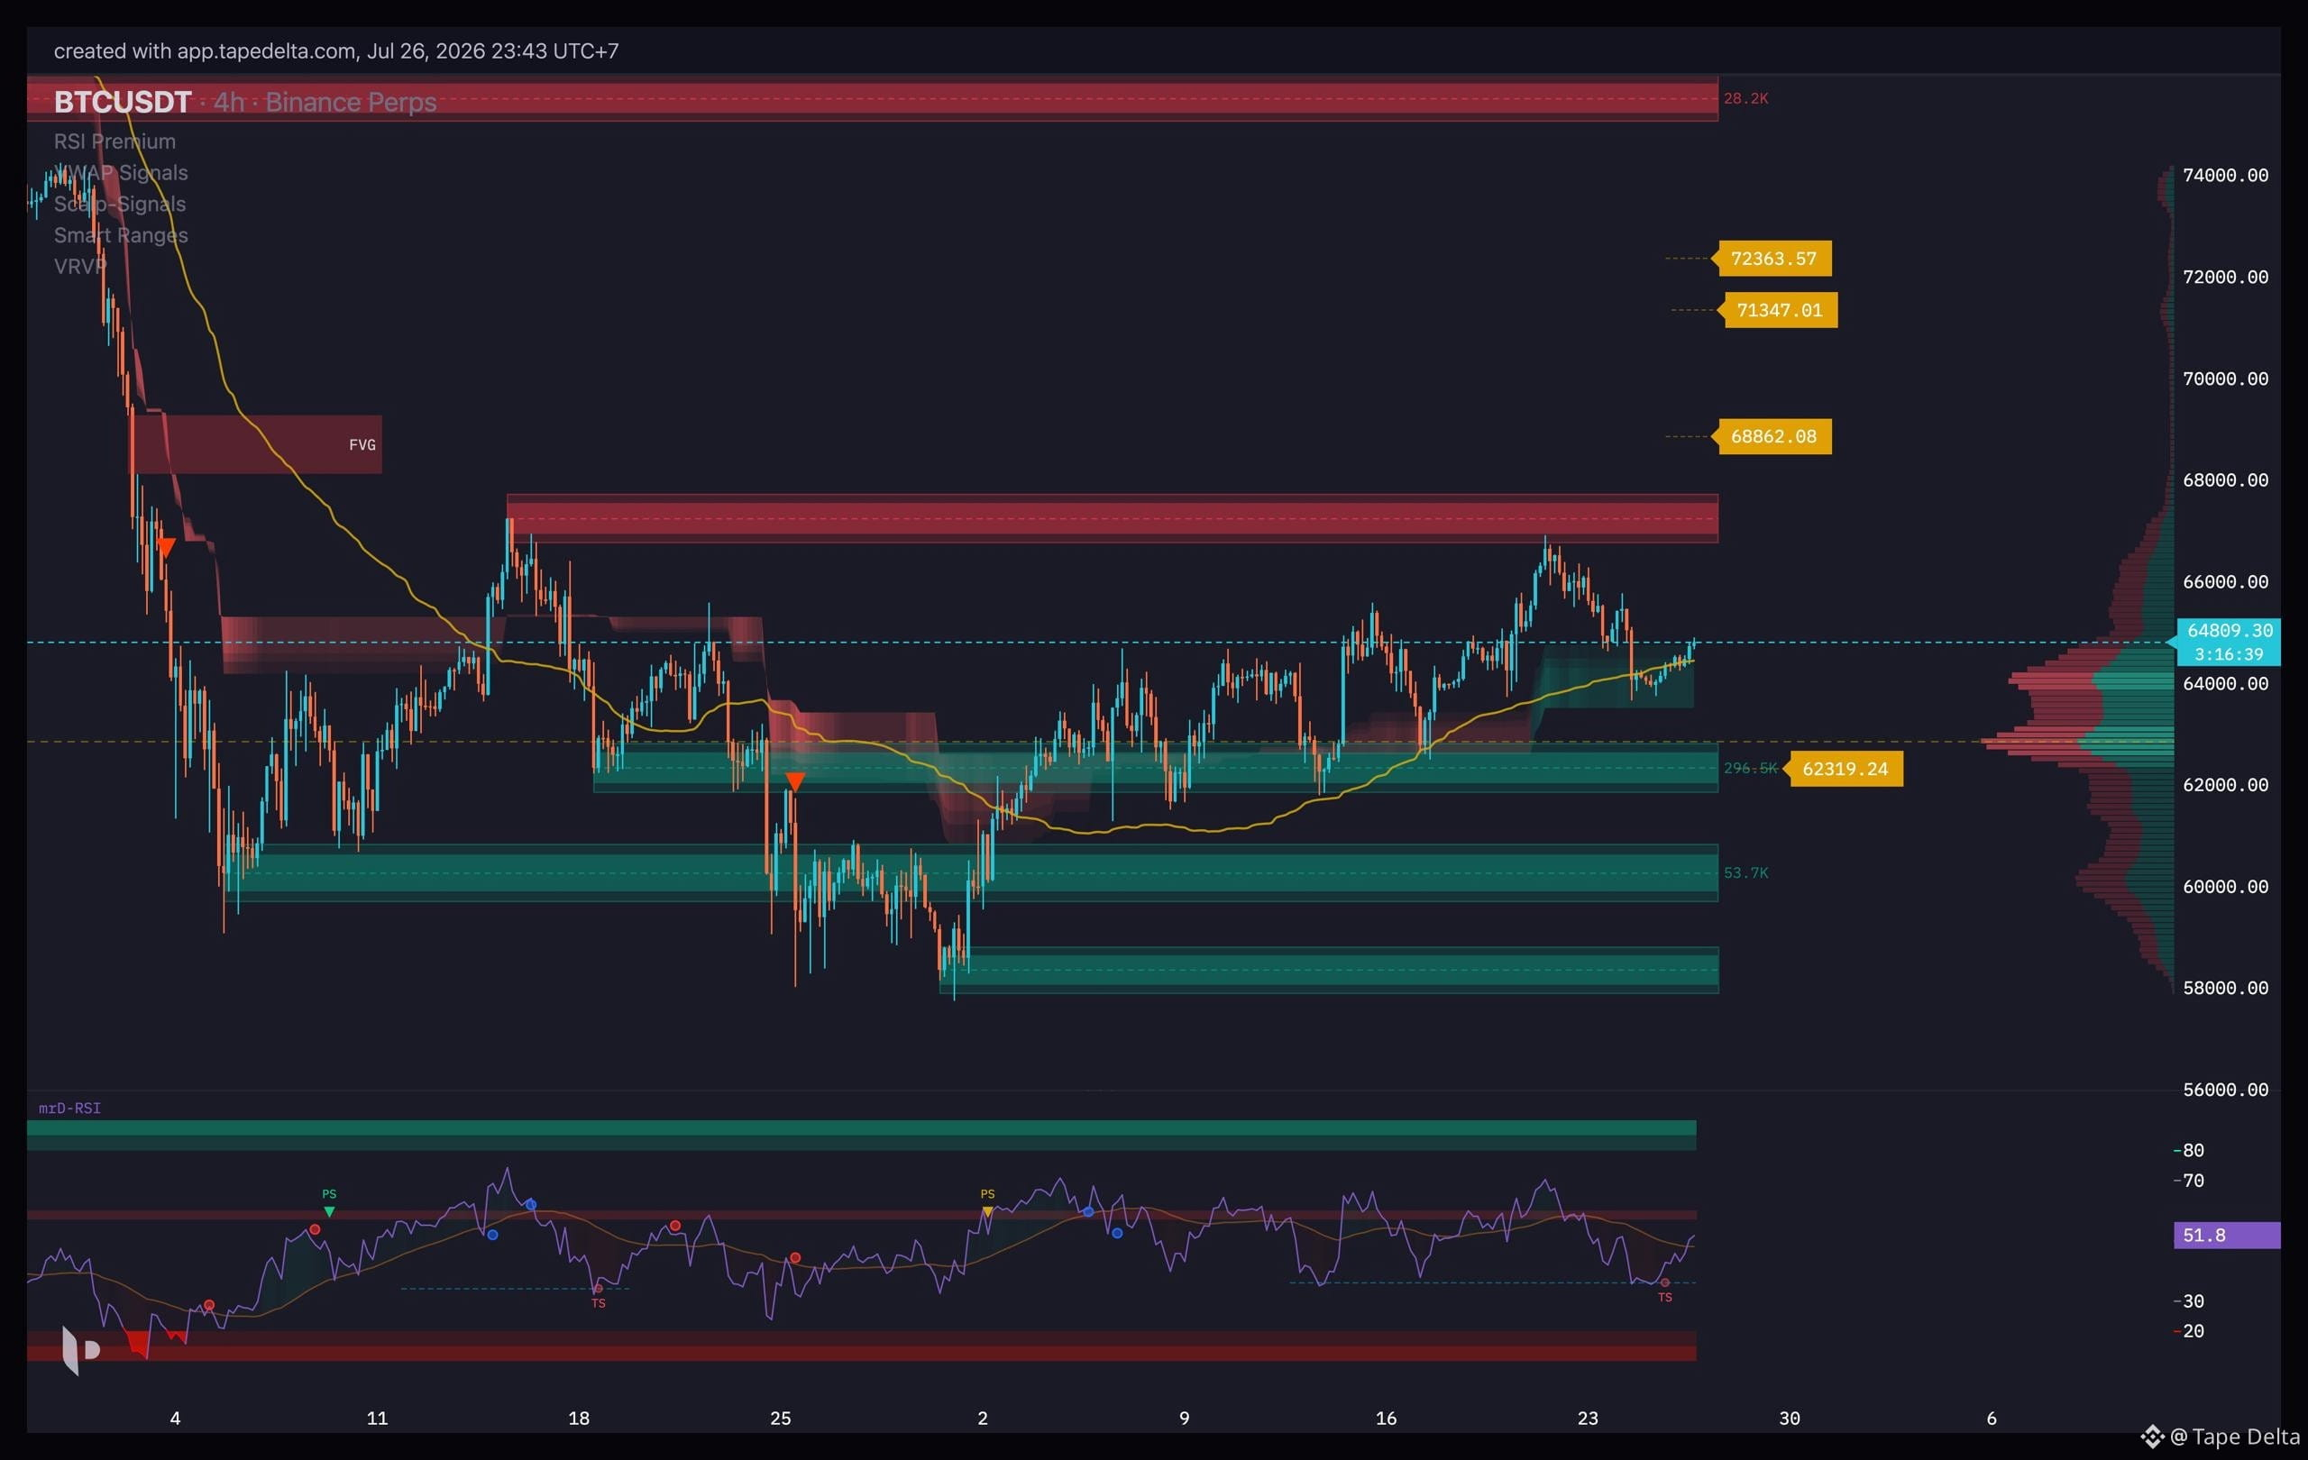Viewport: 2308px width, 1460px height.
Task: Select date 25 on the time axis
Action: coord(780,1418)
